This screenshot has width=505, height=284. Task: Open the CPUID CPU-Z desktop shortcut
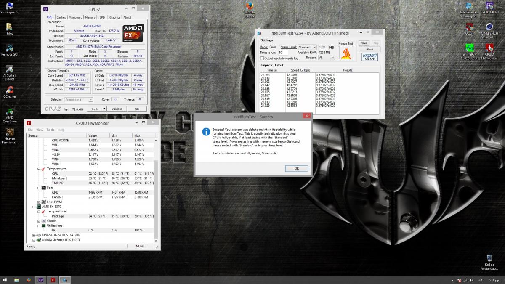489,8
